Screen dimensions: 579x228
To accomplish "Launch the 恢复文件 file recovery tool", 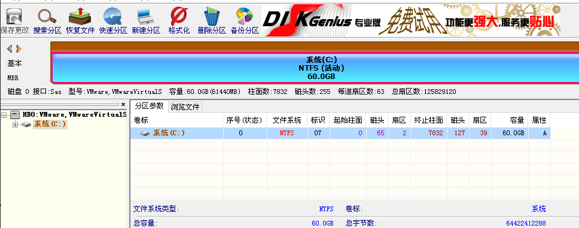I will coord(81,22).
